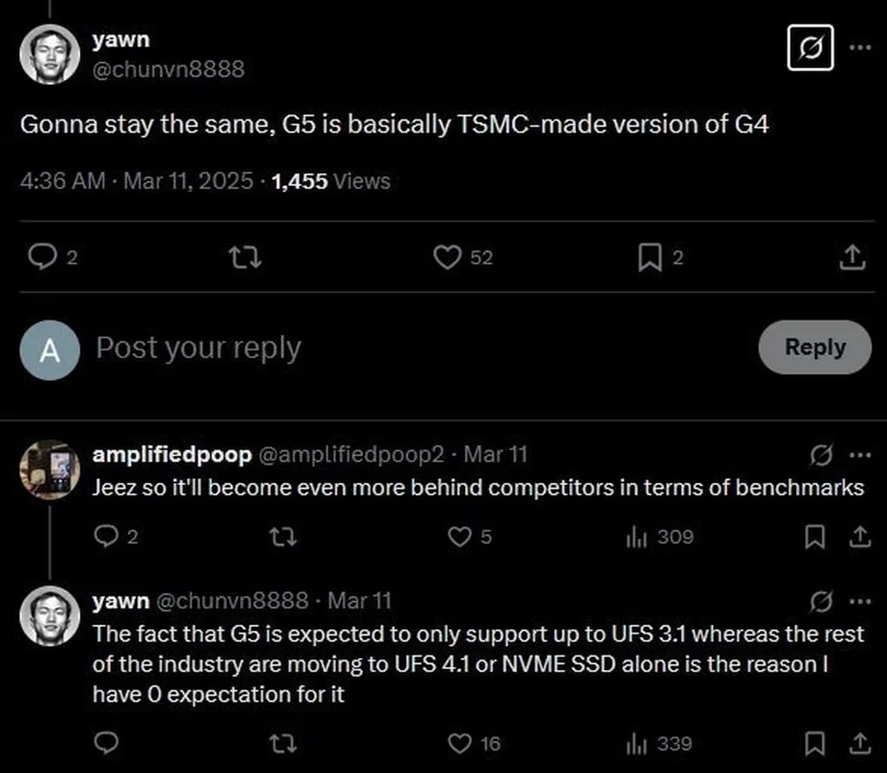Open @chunvn8888's profile from the main tweet
The height and width of the screenshot is (773, 887).
tap(170, 70)
